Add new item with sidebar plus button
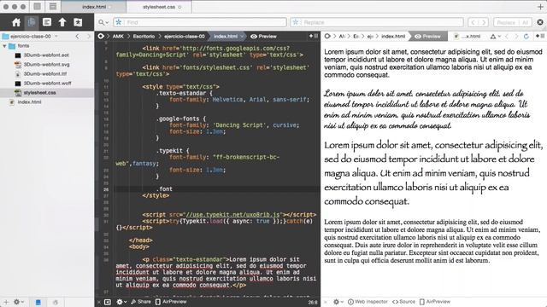The image size is (547, 307). point(6,302)
